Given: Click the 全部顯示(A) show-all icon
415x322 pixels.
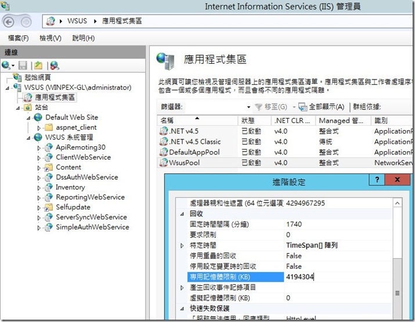Looking at the screenshot, I should click(302, 107).
